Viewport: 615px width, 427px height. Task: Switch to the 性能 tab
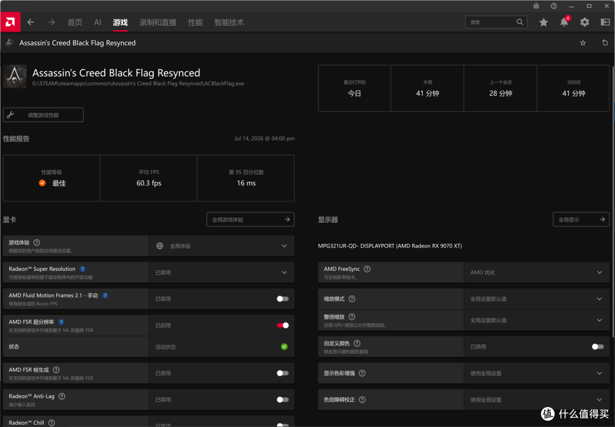tap(195, 22)
